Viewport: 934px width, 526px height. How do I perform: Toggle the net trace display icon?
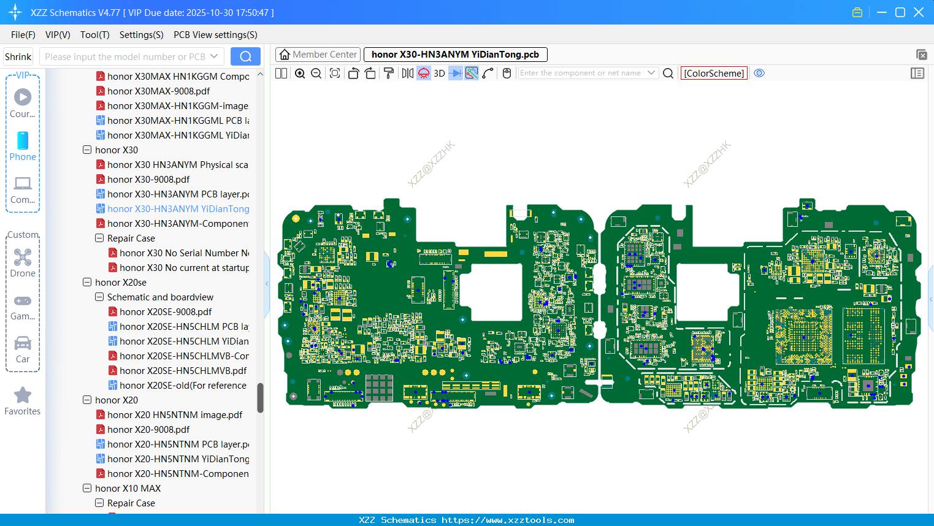472,73
